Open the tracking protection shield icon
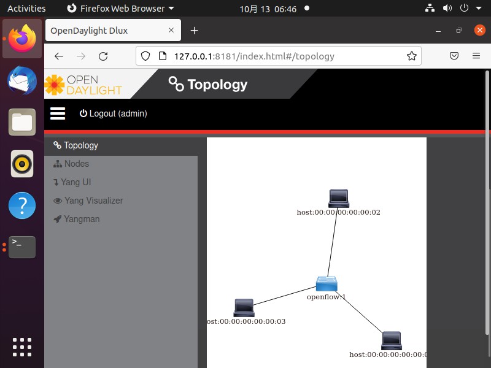Screen dimensions: 491x368 click(x=145, y=56)
